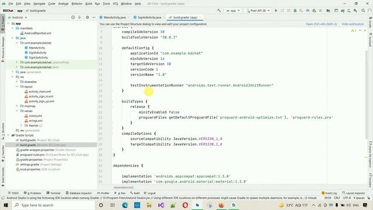
Task: Expand the mipmap folder
Action: (17, 106)
